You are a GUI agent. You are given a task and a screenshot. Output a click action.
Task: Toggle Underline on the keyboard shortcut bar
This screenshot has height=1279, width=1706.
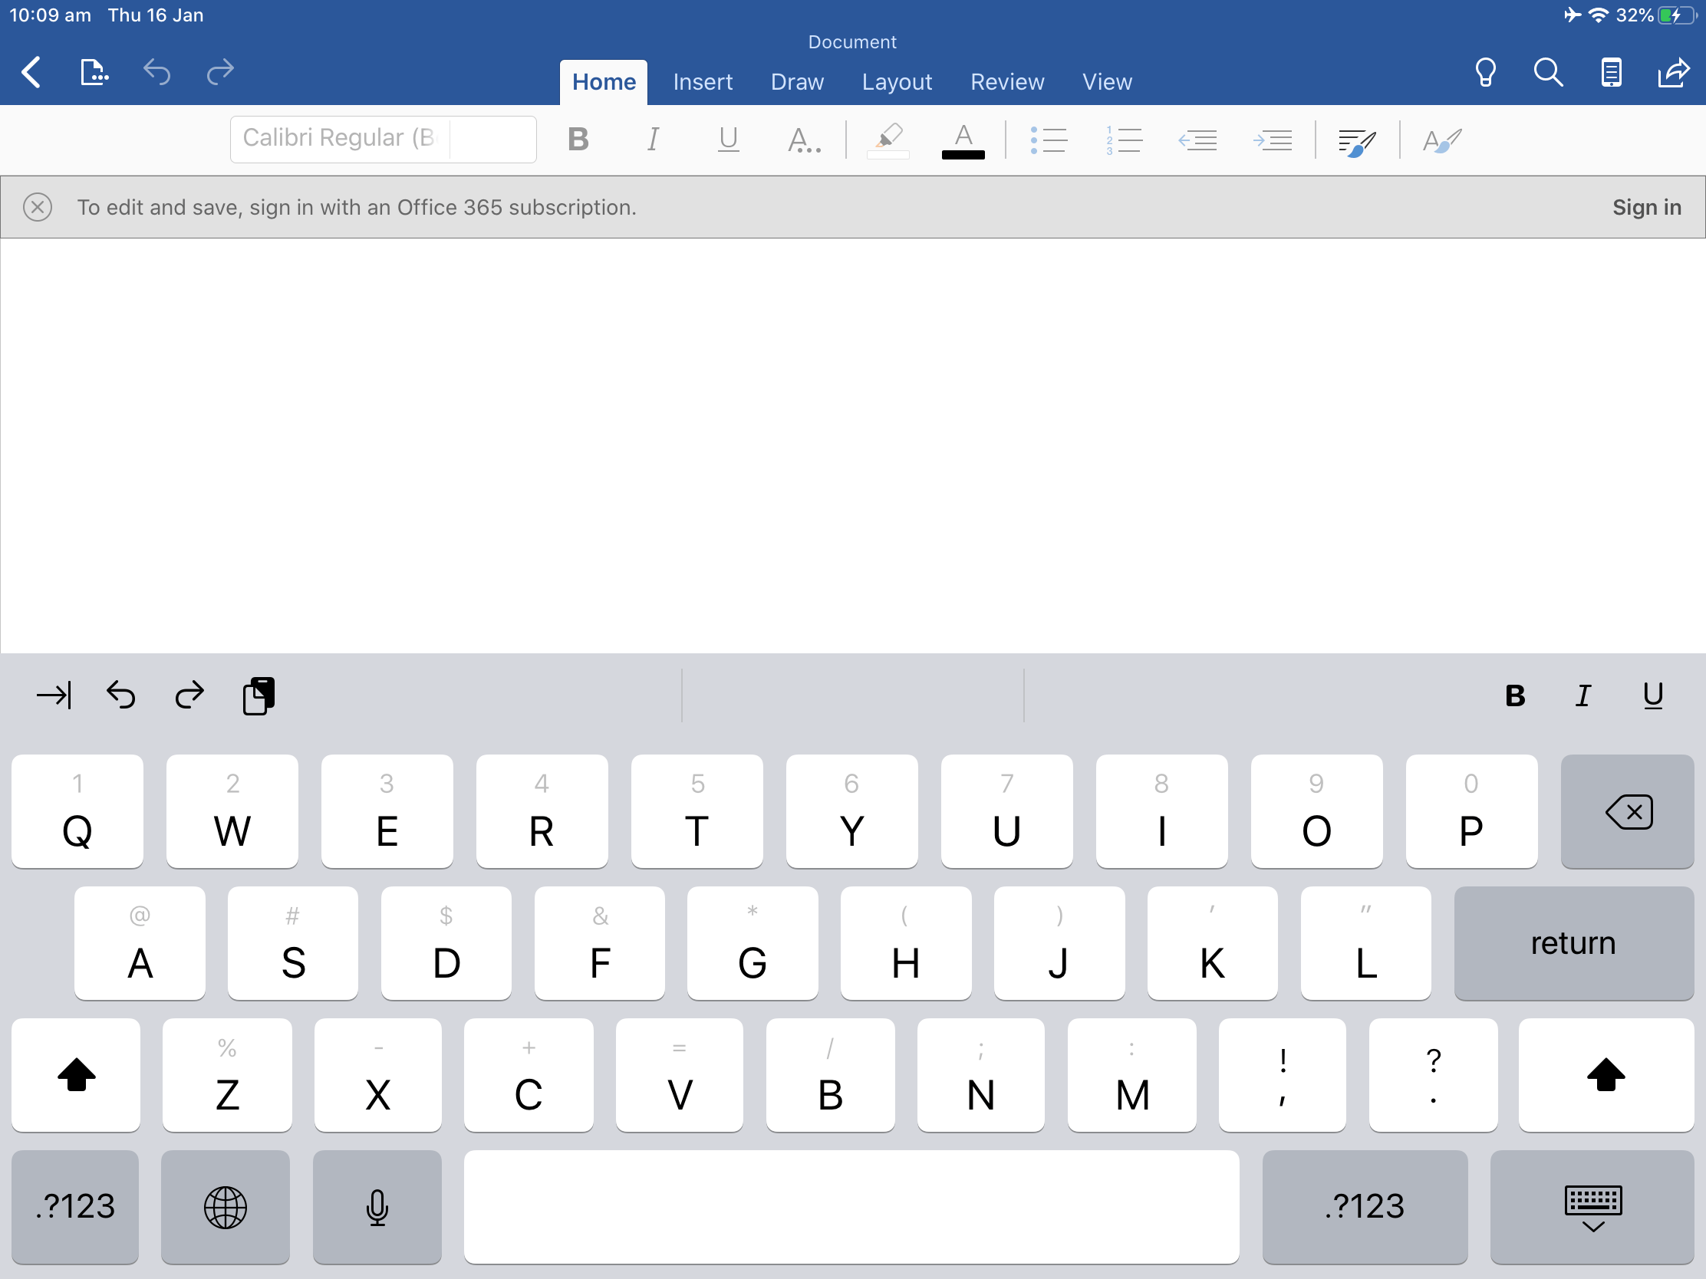pos(1653,696)
